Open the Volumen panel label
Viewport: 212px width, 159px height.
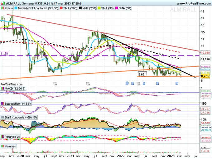click(10, 146)
